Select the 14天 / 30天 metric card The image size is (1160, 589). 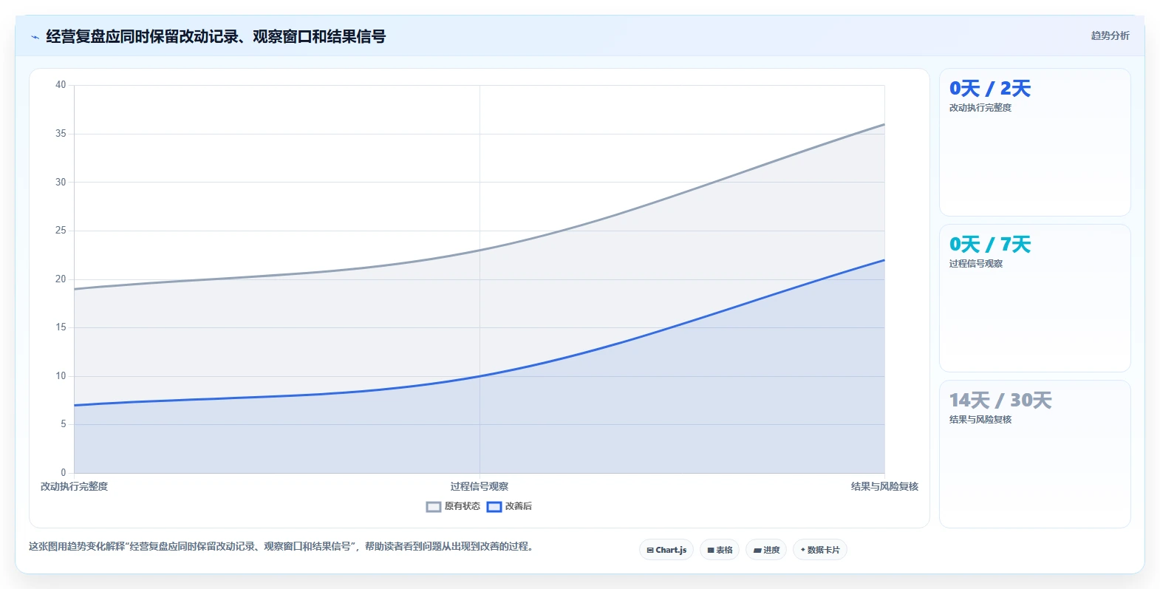[1034, 454]
